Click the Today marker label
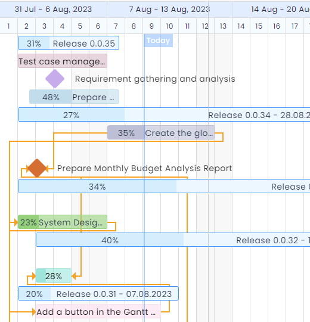Image resolution: width=310 pixels, height=322 pixels. click(x=159, y=41)
